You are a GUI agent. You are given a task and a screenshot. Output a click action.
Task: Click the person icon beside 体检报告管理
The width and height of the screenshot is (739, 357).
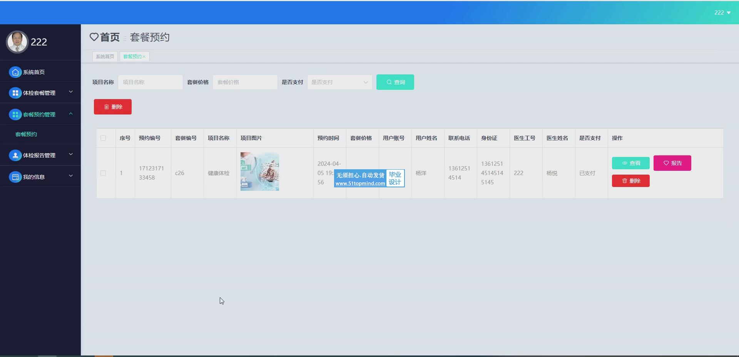(15, 155)
